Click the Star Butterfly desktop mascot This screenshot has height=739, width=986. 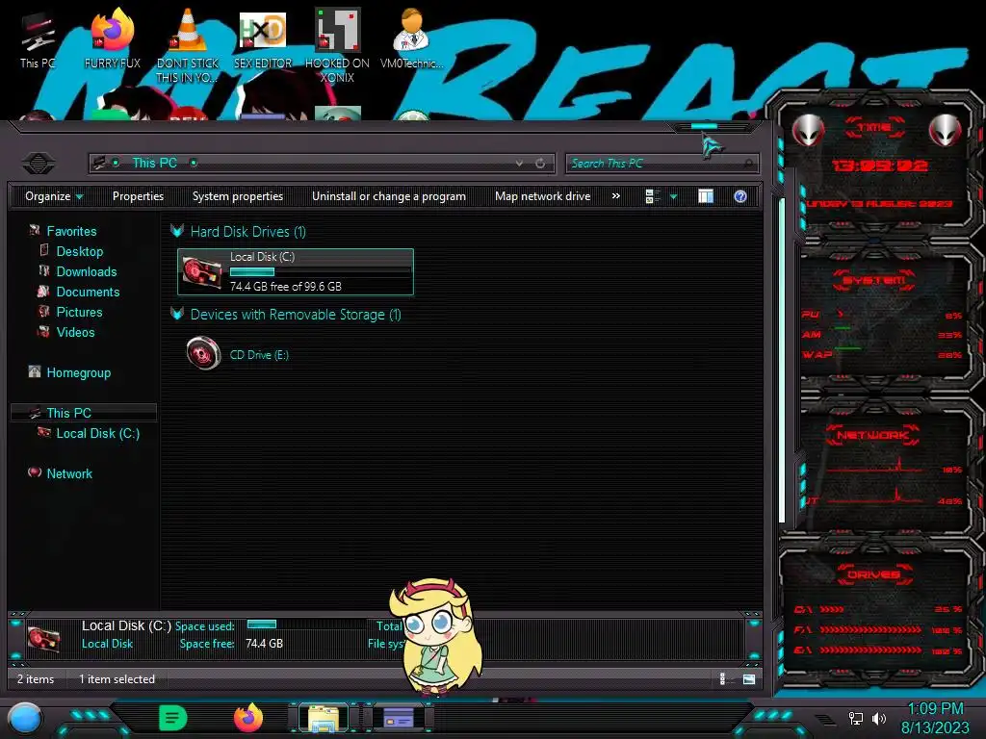click(435, 638)
